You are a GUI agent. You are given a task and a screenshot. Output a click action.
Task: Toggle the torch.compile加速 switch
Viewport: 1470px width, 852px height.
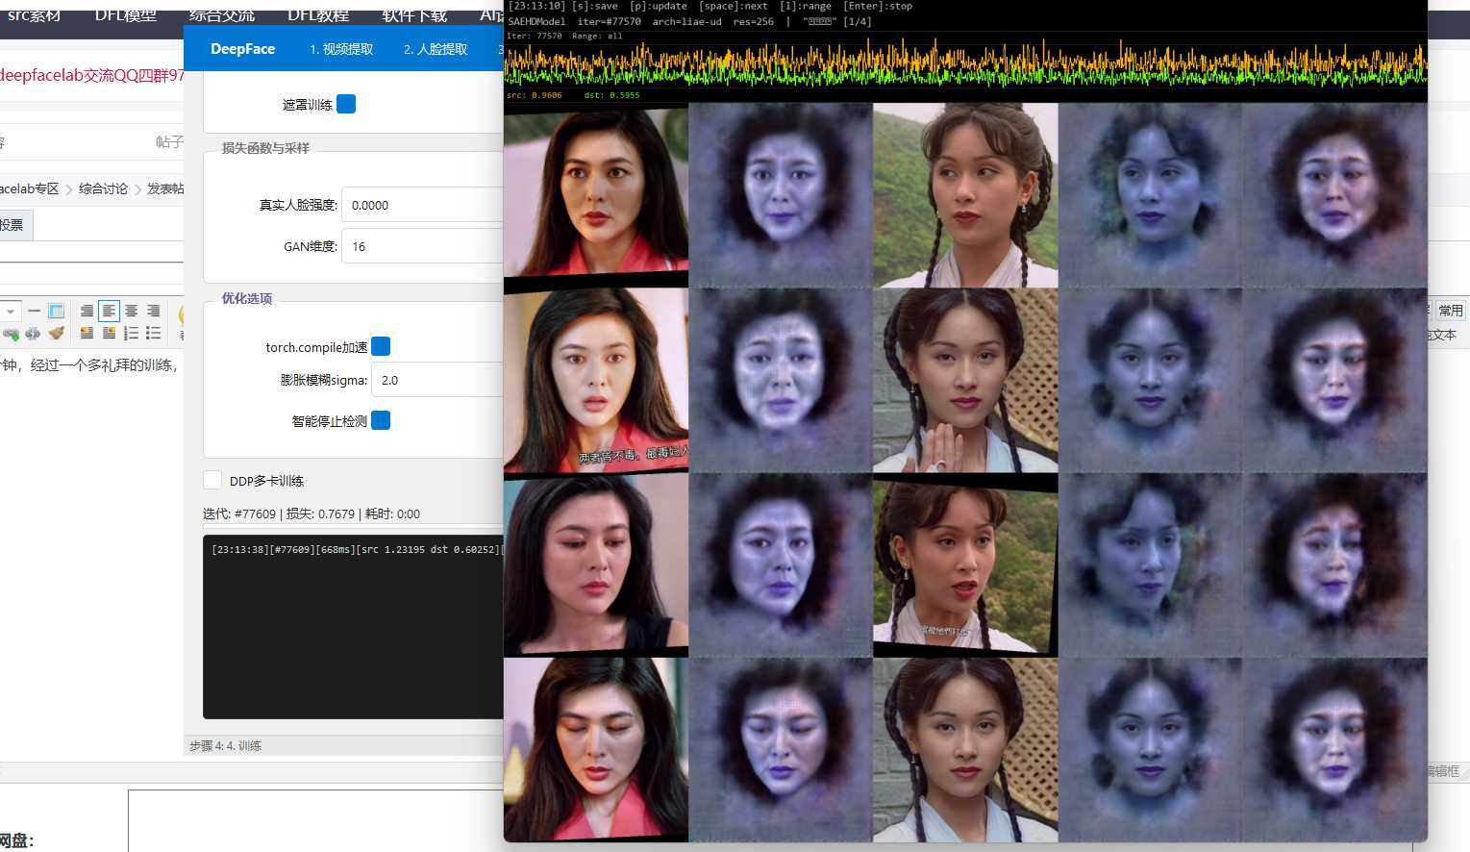(381, 346)
